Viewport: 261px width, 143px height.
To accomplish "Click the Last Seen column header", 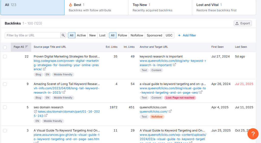I will [241, 47].
